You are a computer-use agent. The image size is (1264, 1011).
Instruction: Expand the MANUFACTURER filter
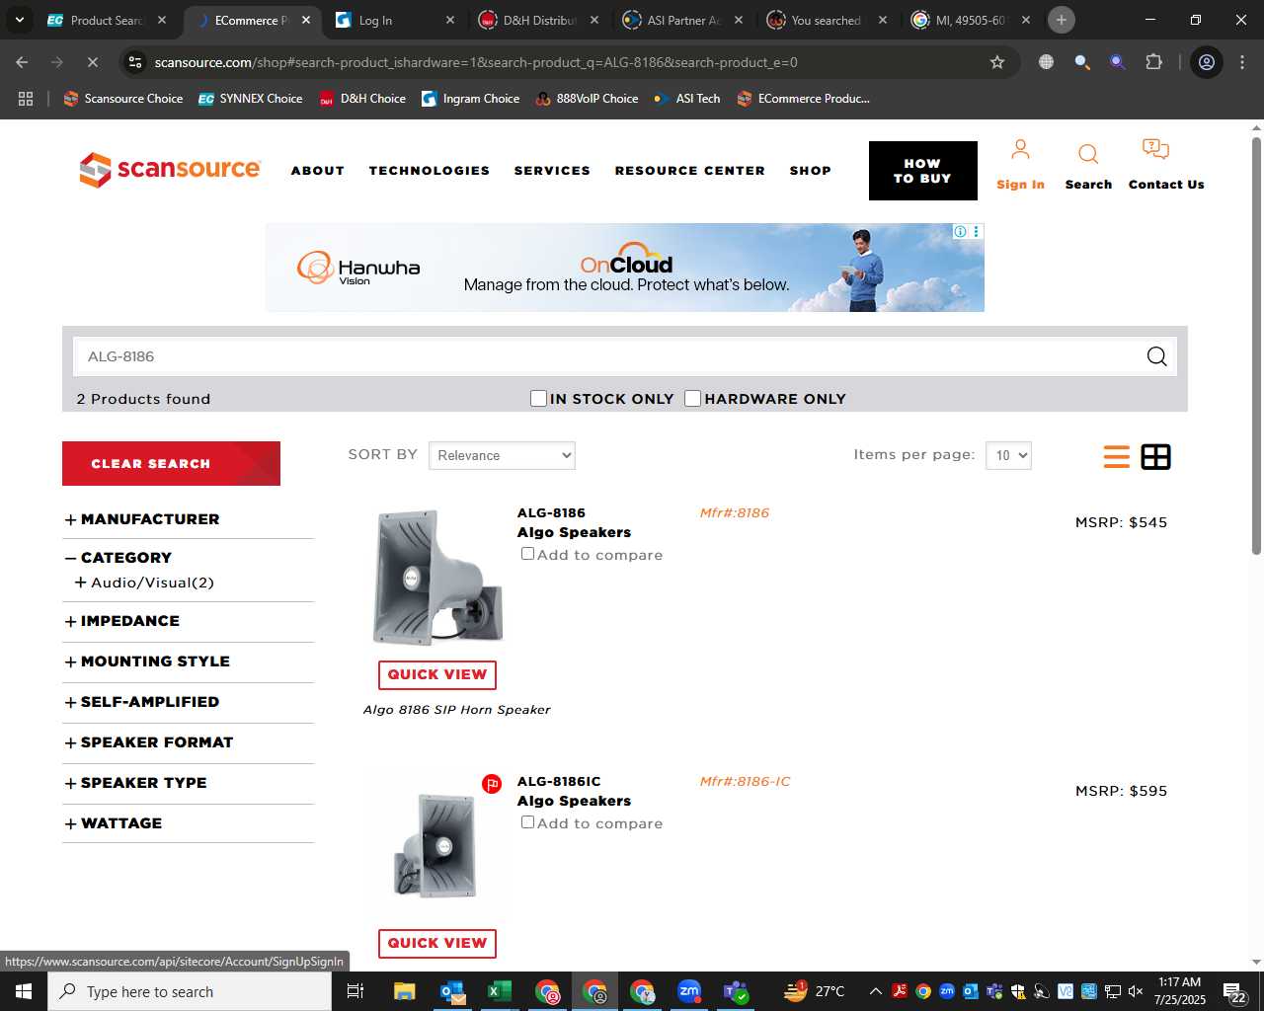[142, 519]
